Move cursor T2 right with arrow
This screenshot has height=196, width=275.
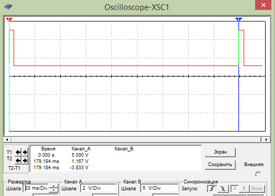(x=25, y=160)
